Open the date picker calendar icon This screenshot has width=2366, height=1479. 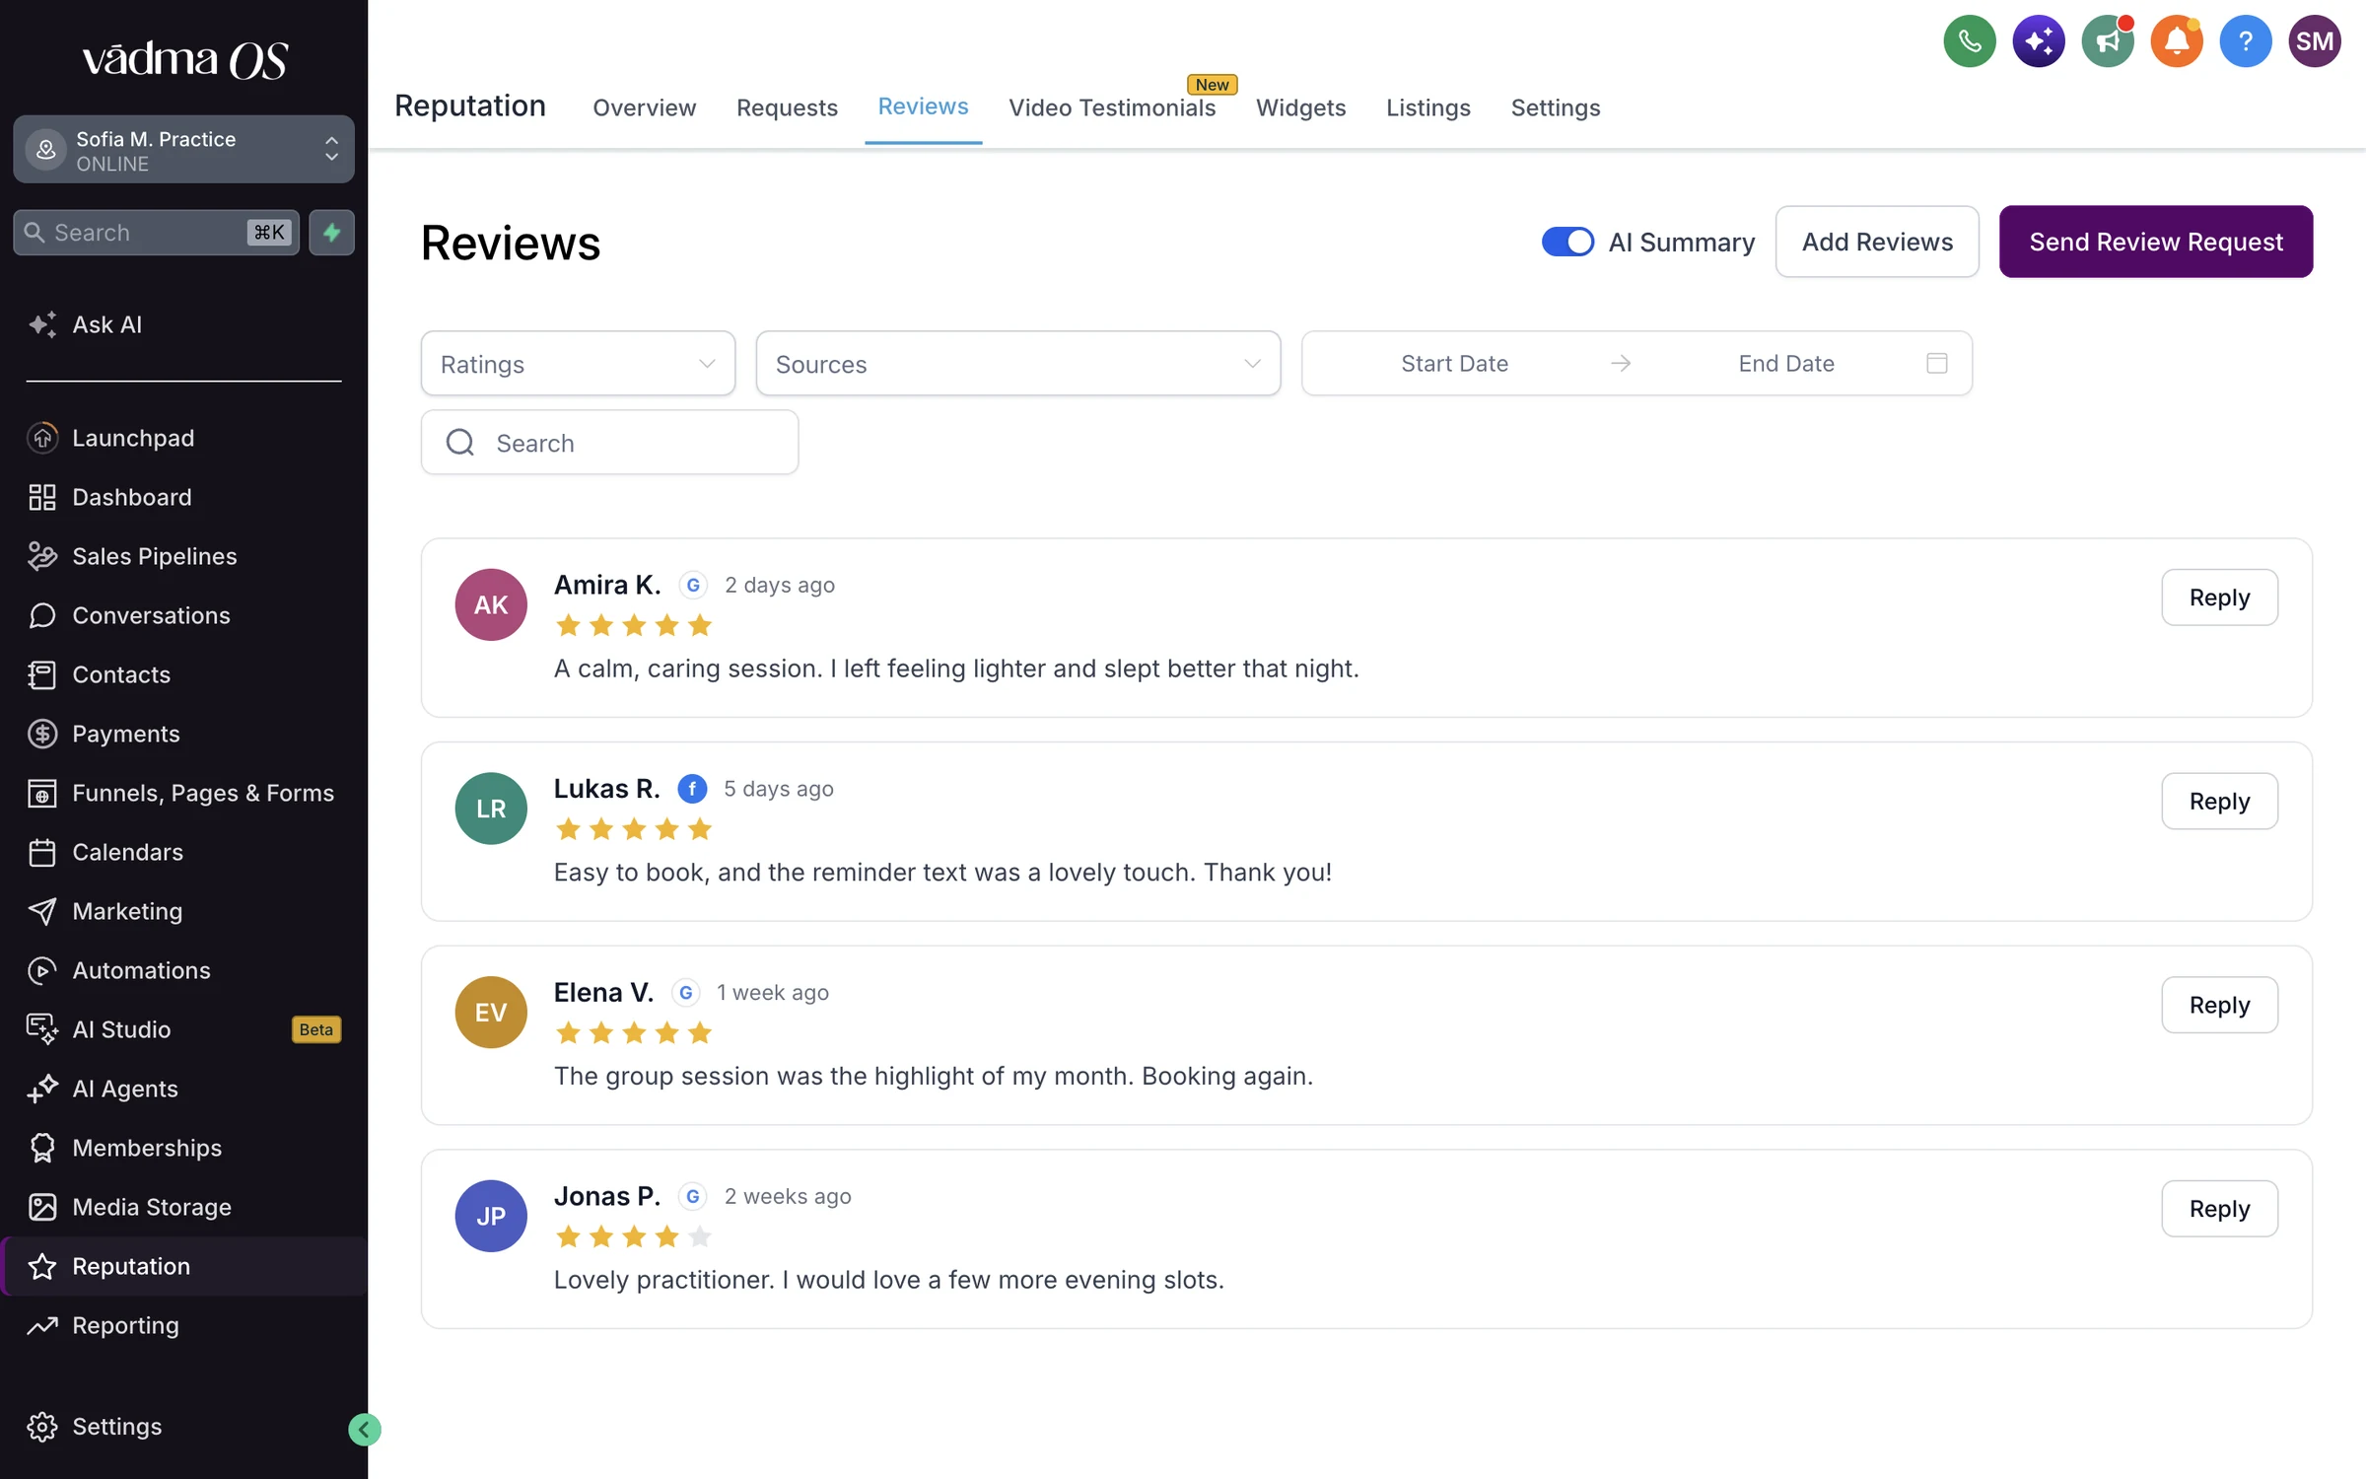1936,364
